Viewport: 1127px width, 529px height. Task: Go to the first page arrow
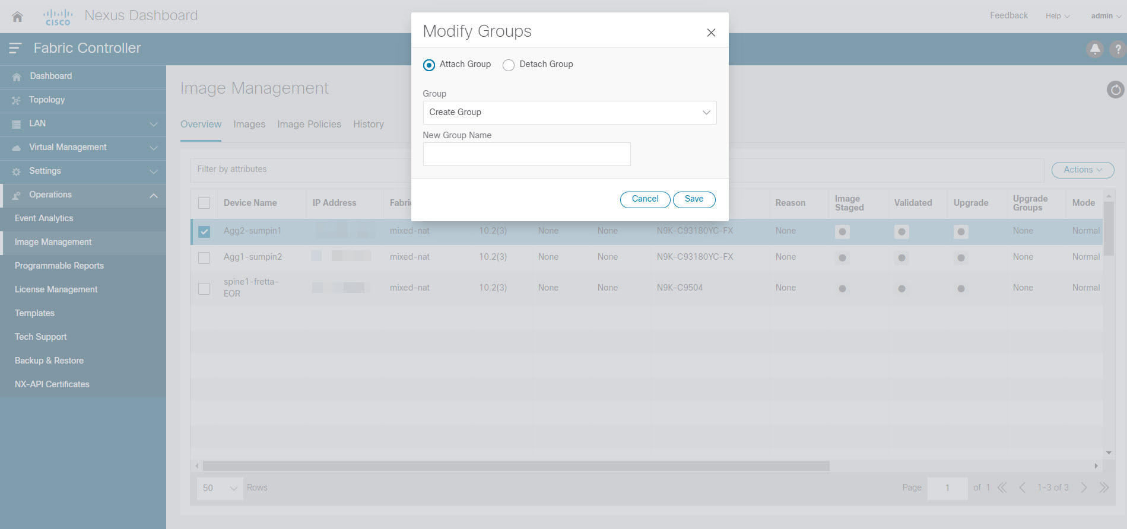(x=1002, y=487)
